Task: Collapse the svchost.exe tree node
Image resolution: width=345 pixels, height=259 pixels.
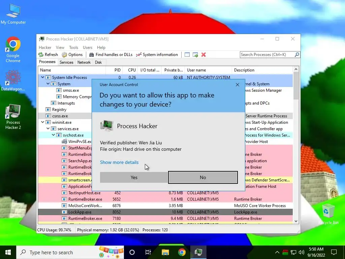Action: (x=54, y=135)
